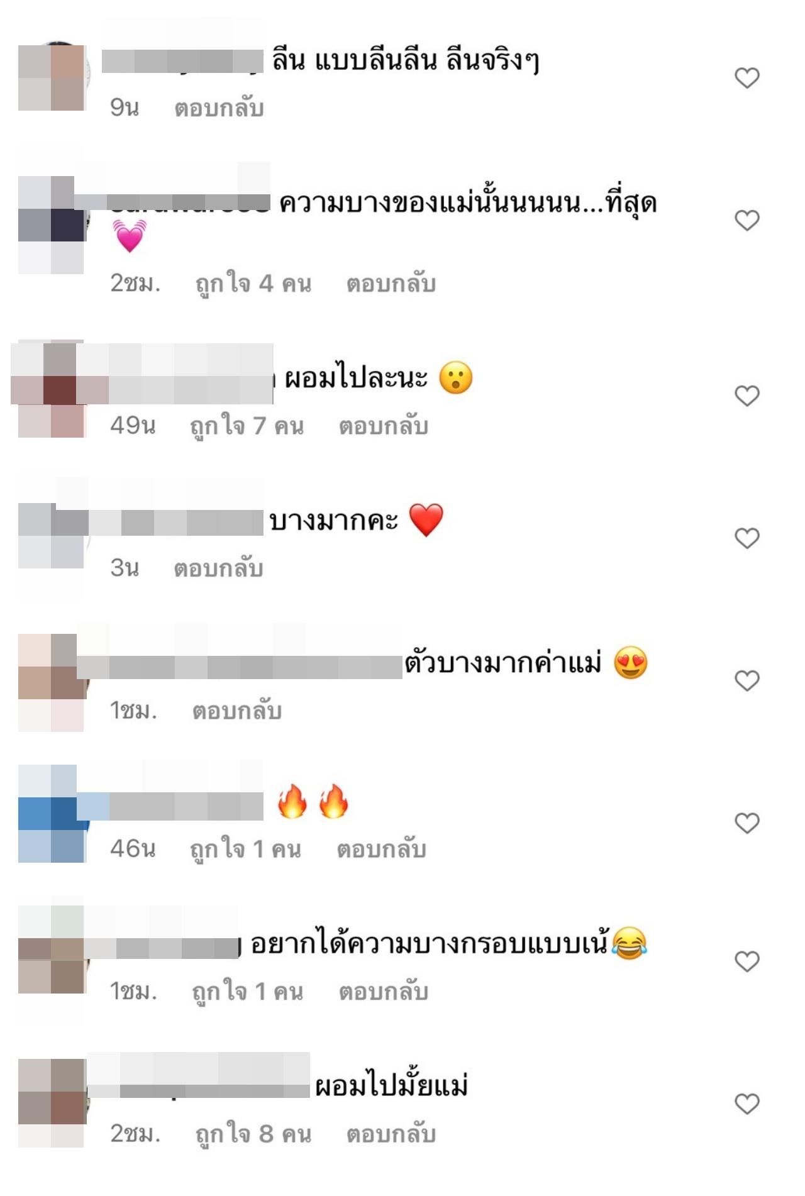Like the 'ตัวบางมากค่าแม่' comment
Viewport: 805px width, 1196px height.
[747, 680]
